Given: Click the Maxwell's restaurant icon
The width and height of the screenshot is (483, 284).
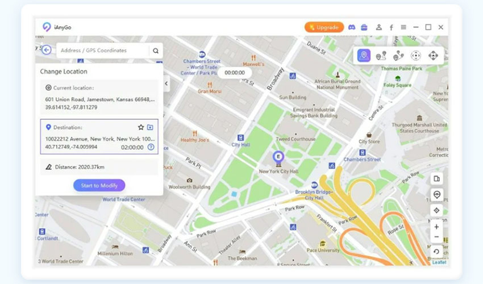Looking at the screenshot, I should 253,57.
